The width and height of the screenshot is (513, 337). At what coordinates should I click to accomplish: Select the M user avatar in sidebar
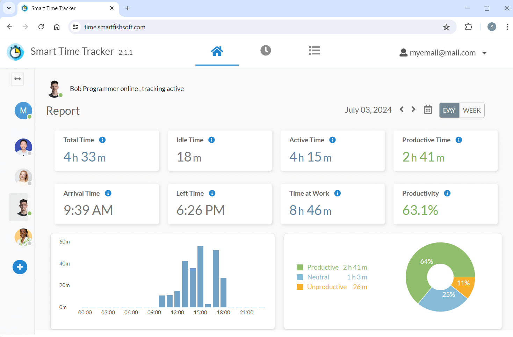pyautogui.click(x=23, y=111)
